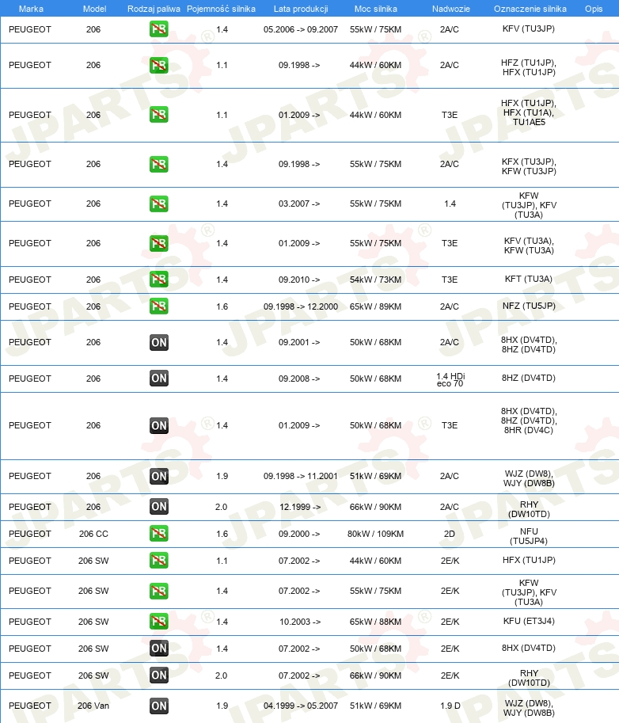619x723 pixels.
Task: Click the engine code 8HX (DV4TD) in the 206 SW row
Action: (x=529, y=648)
